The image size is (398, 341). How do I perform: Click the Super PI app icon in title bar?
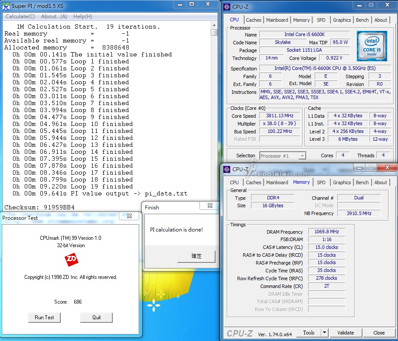point(6,6)
